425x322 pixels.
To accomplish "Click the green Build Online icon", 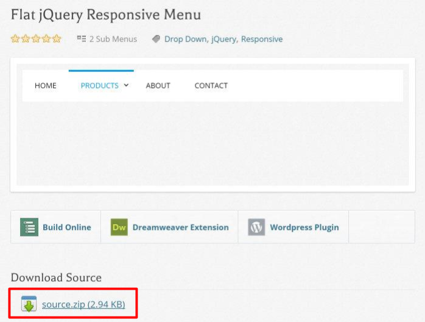I will (29, 227).
